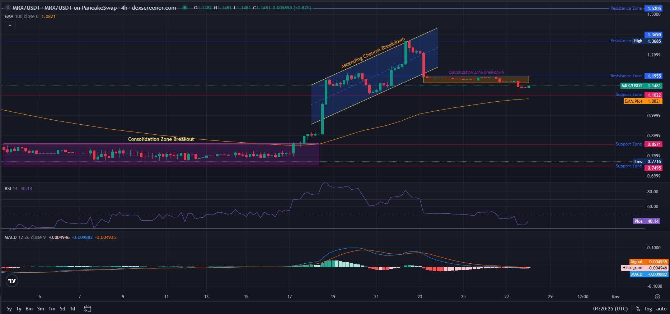Click the 'Ascending Channel Breakdown' label
Image resolution: width=670 pixels, height=314 pixels.
tap(373, 53)
